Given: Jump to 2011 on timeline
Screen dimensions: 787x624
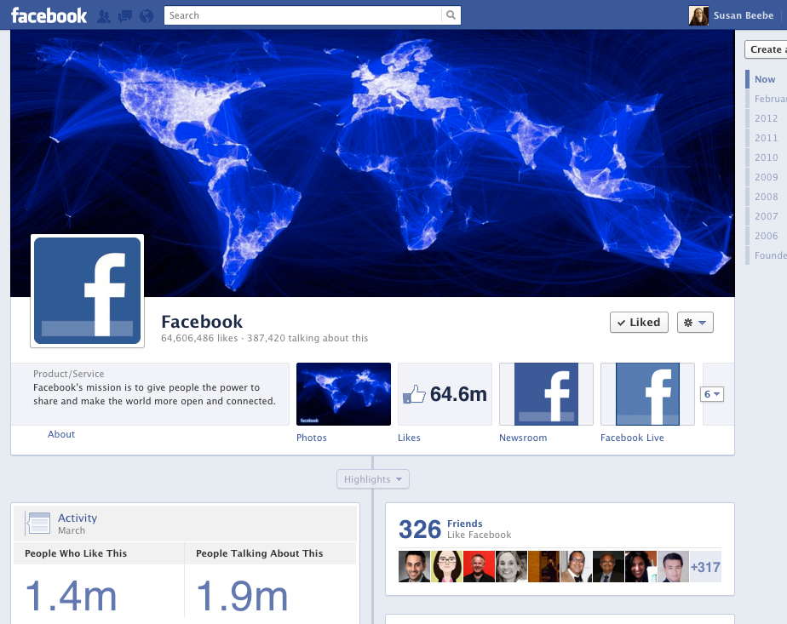Looking at the screenshot, I should tap(766, 138).
